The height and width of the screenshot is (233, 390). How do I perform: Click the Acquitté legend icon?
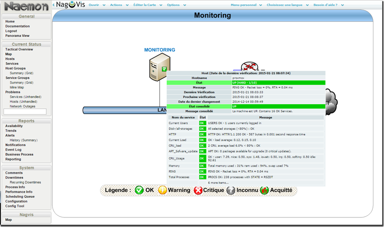[x=264, y=190]
